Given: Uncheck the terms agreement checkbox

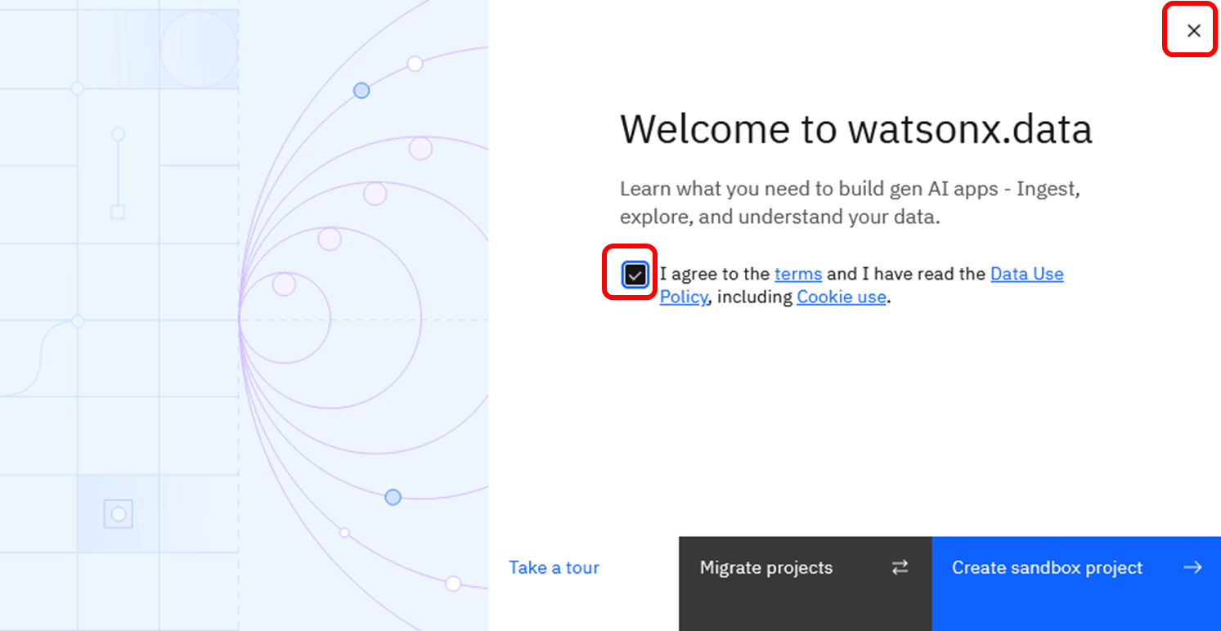Looking at the screenshot, I should pos(635,275).
